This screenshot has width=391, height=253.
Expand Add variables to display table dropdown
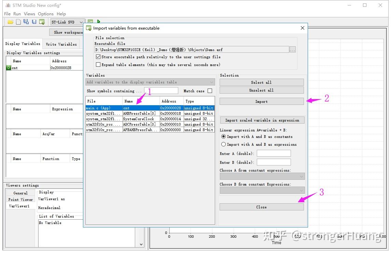coord(150,82)
